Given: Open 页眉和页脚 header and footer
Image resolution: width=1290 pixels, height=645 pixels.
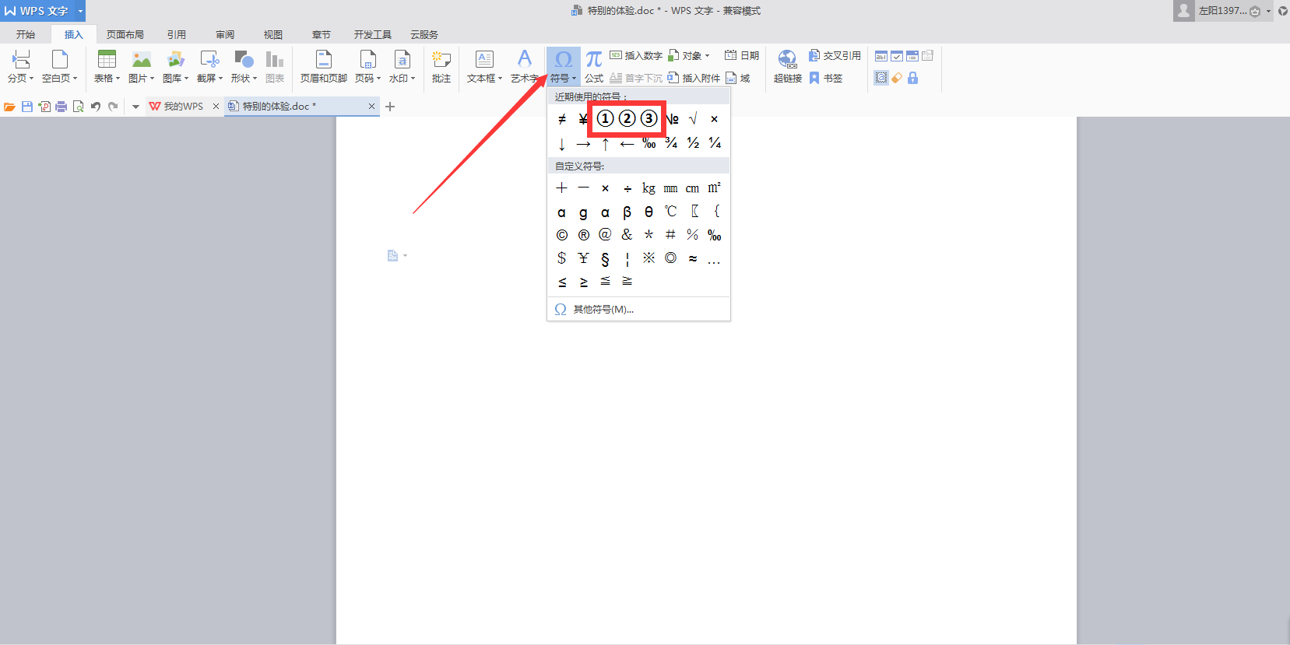Looking at the screenshot, I should (x=324, y=66).
